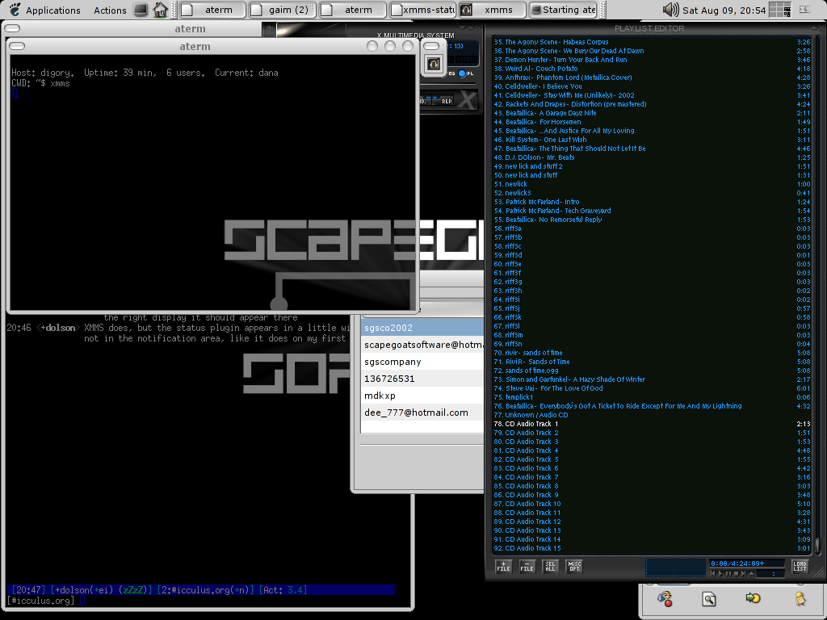Image resolution: width=827 pixels, height=620 pixels.
Task: Select track 35 Habeas Corpus in playlist
Action: tap(652, 42)
